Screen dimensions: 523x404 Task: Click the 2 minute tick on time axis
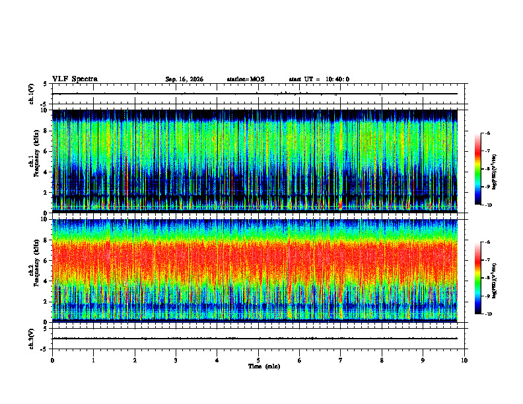135,360
